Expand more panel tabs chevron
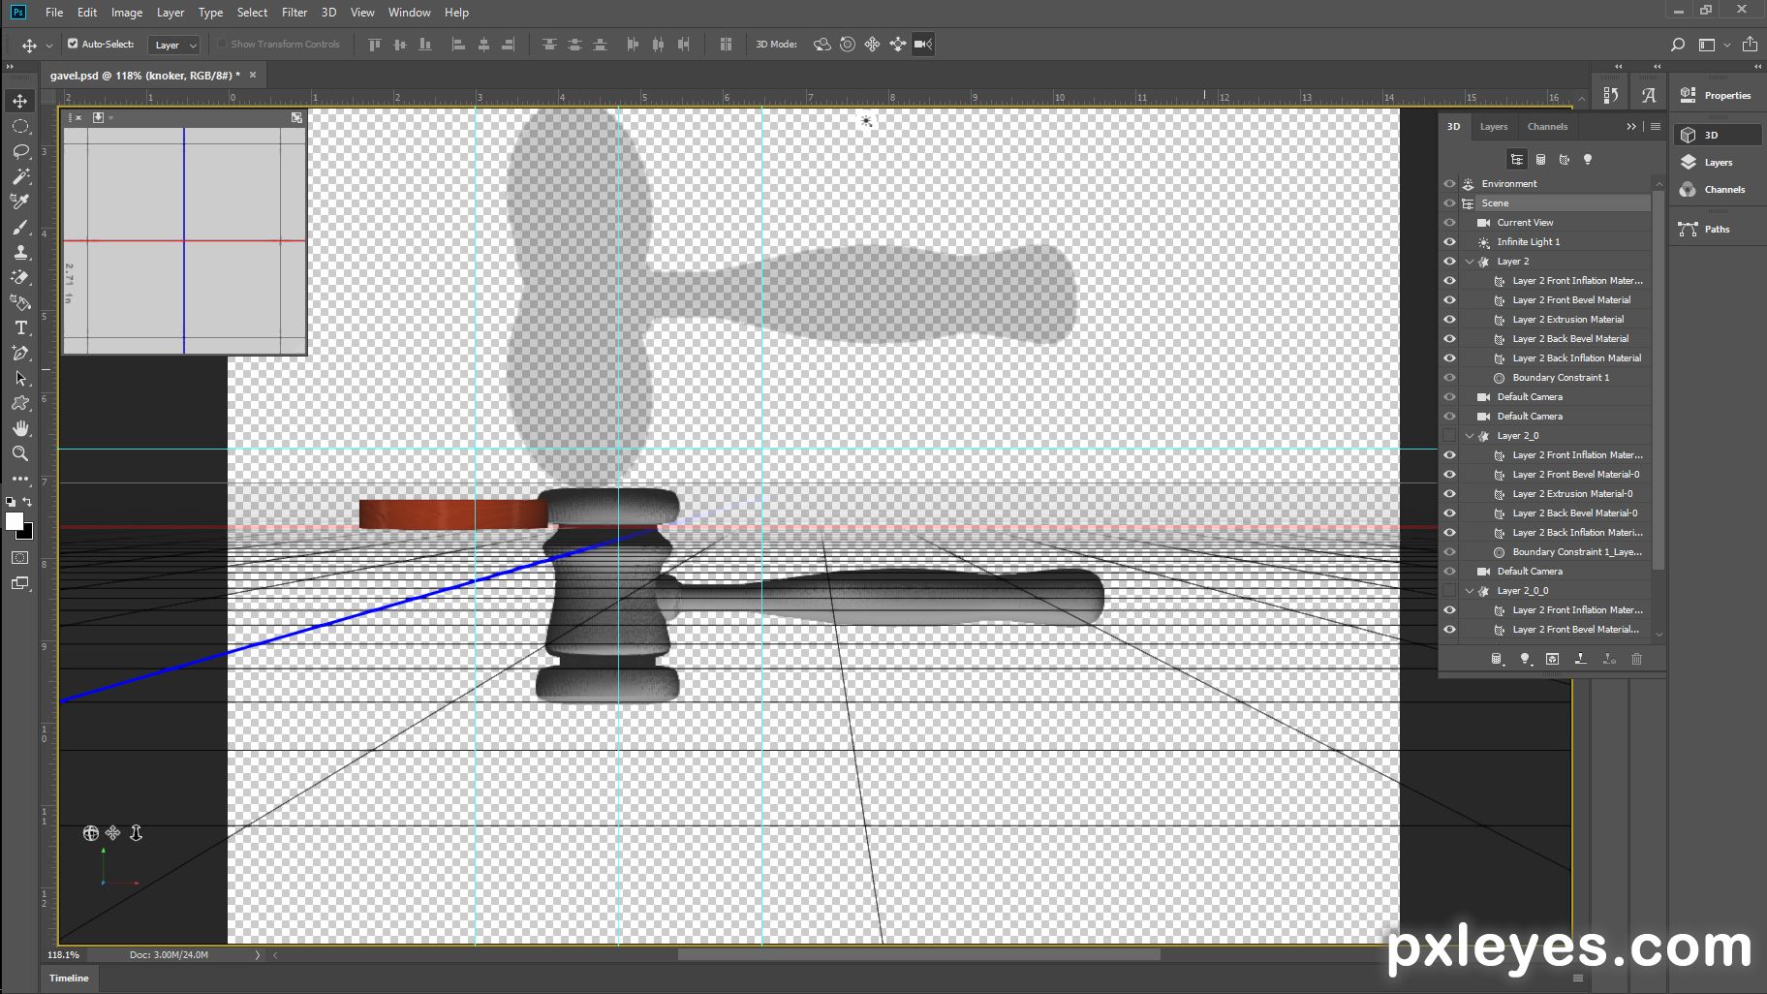The image size is (1767, 994). click(x=1631, y=127)
